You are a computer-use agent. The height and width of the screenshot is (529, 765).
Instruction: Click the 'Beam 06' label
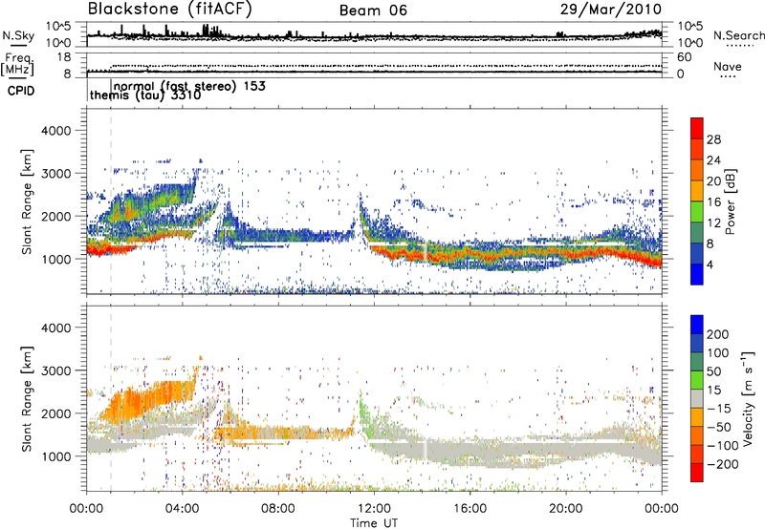click(373, 11)
